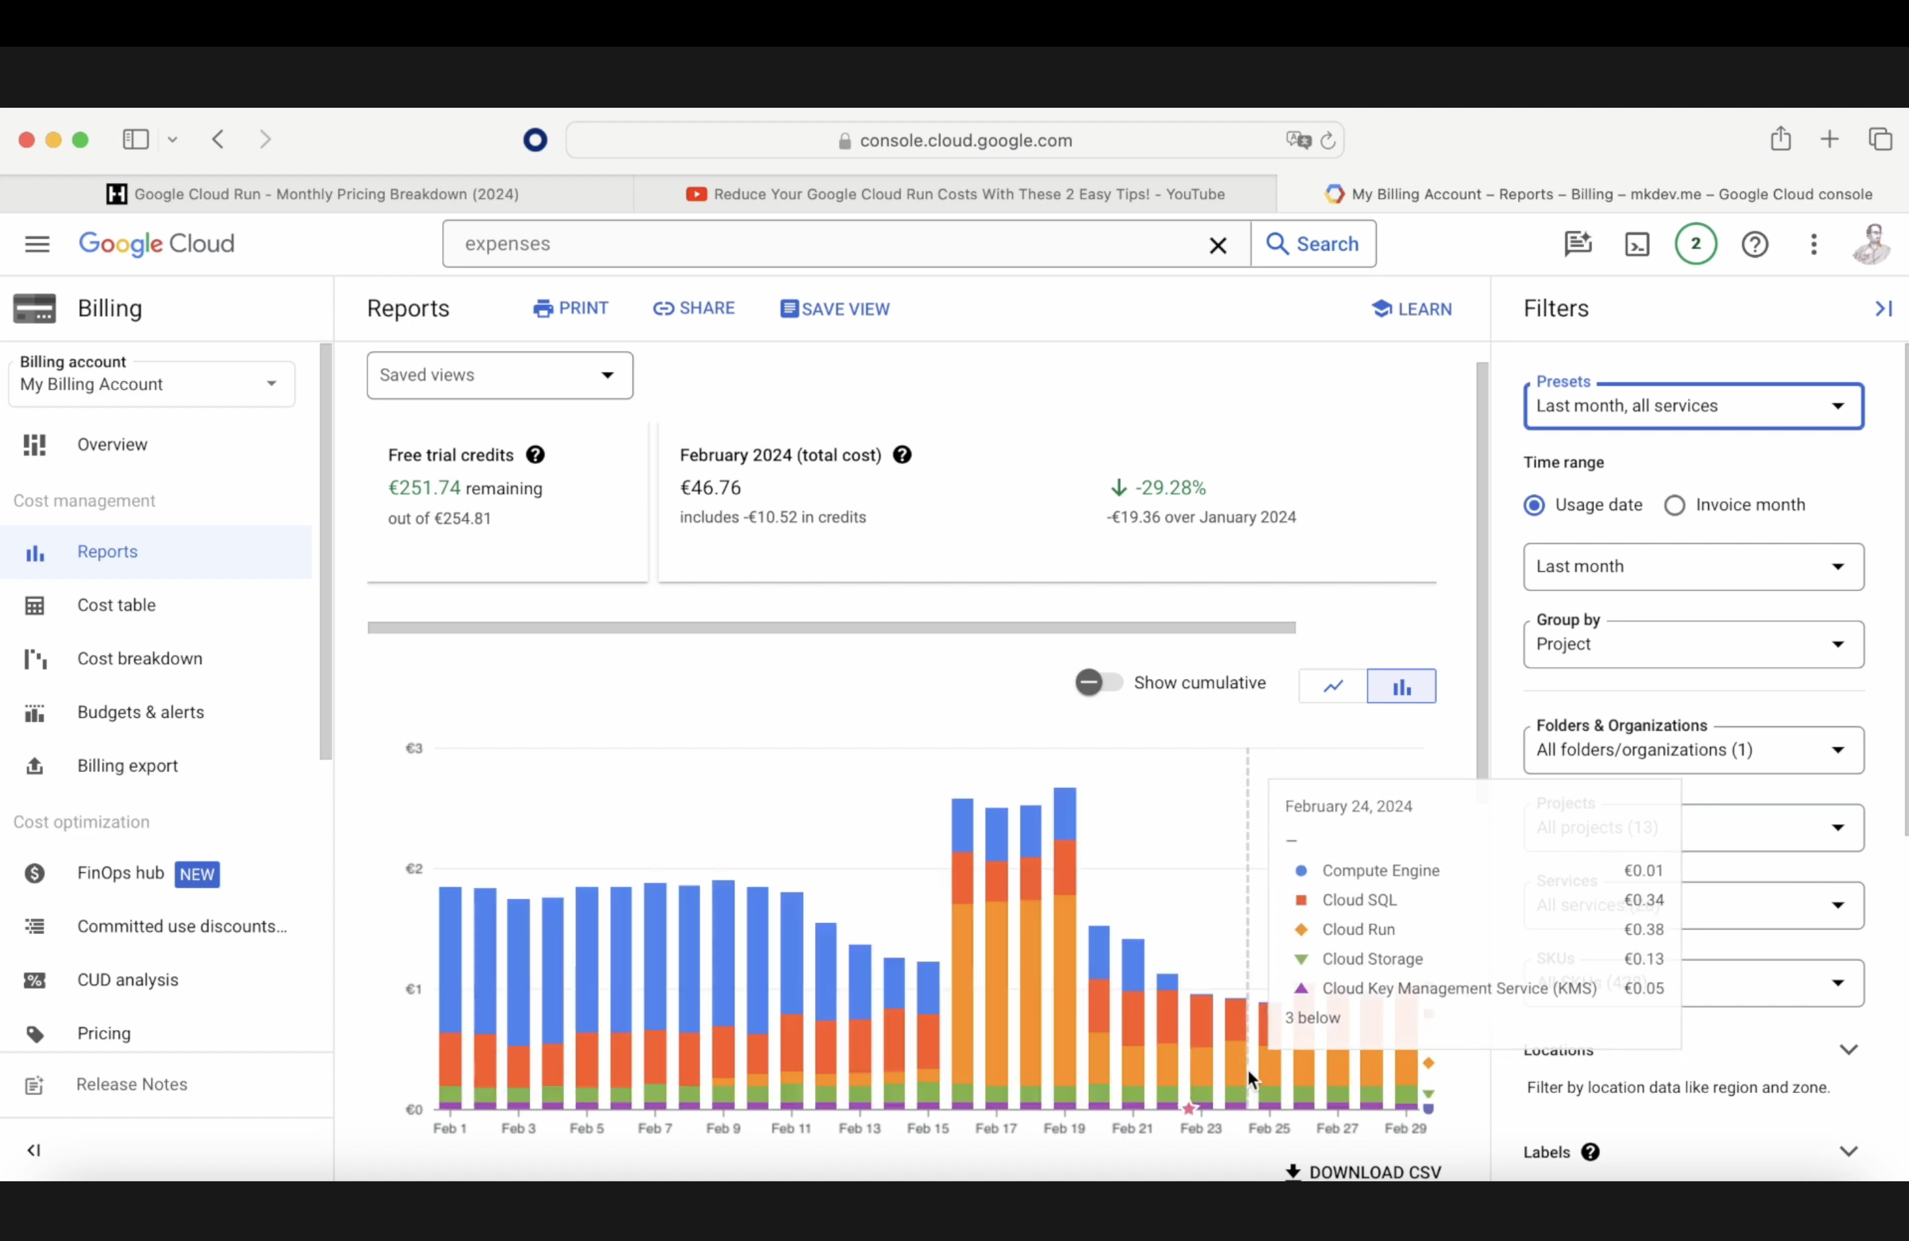Open the Projects filter dropdown arrow
Screen dimensions: 1909x1241
click(x=1838, y=828)
